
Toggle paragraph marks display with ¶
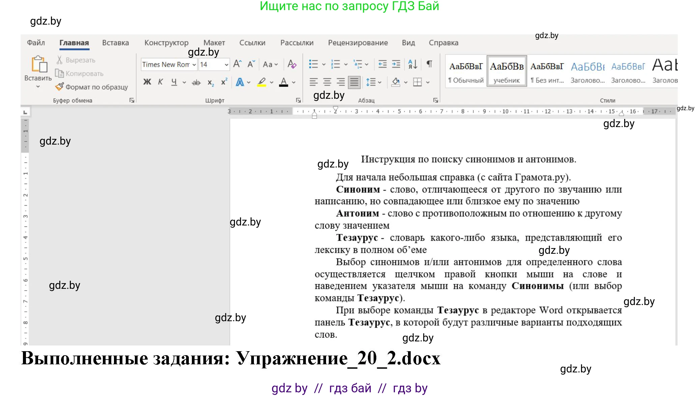(429, 64)
